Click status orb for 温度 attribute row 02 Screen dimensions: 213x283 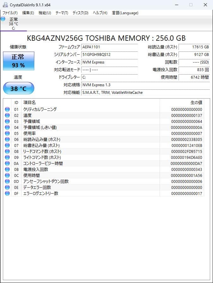coord(7,115)
